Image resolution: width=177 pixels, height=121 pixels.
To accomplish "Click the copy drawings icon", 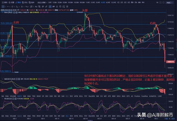I will coord(60,7).
